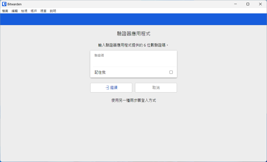This screenshot has width=267, height=162.
Task: Maximize the Bitwarden window
Action: coord(248,4)
